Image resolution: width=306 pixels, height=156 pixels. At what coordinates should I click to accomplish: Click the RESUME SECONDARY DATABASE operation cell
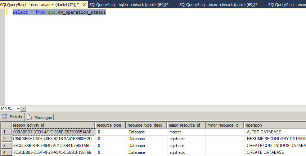[275, 139]
